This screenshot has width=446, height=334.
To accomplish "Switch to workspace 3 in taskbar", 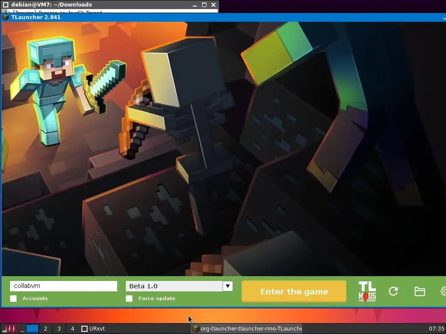I will 59,329.
